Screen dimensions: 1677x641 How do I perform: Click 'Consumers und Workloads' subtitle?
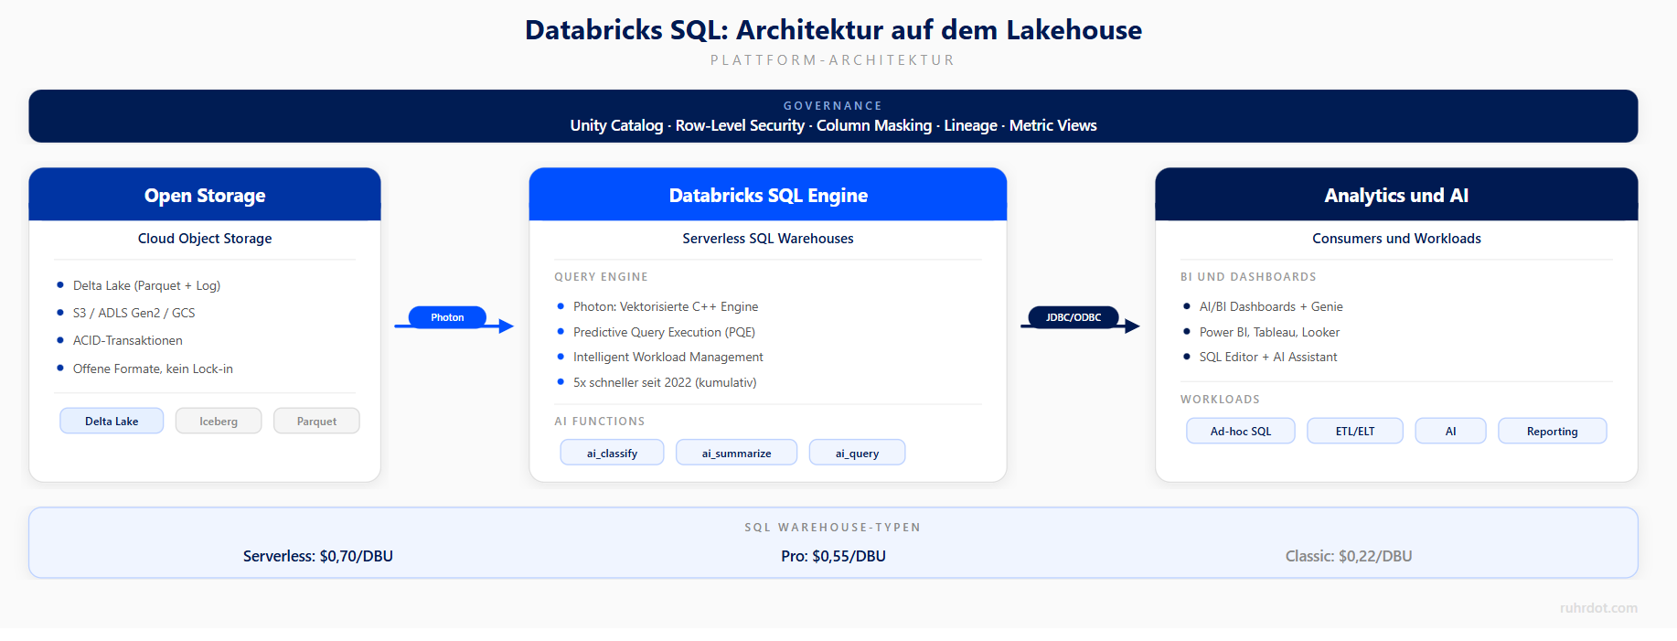[1396, 239]
